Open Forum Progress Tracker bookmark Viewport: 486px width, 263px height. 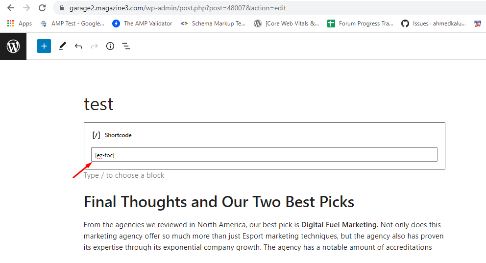360,24
